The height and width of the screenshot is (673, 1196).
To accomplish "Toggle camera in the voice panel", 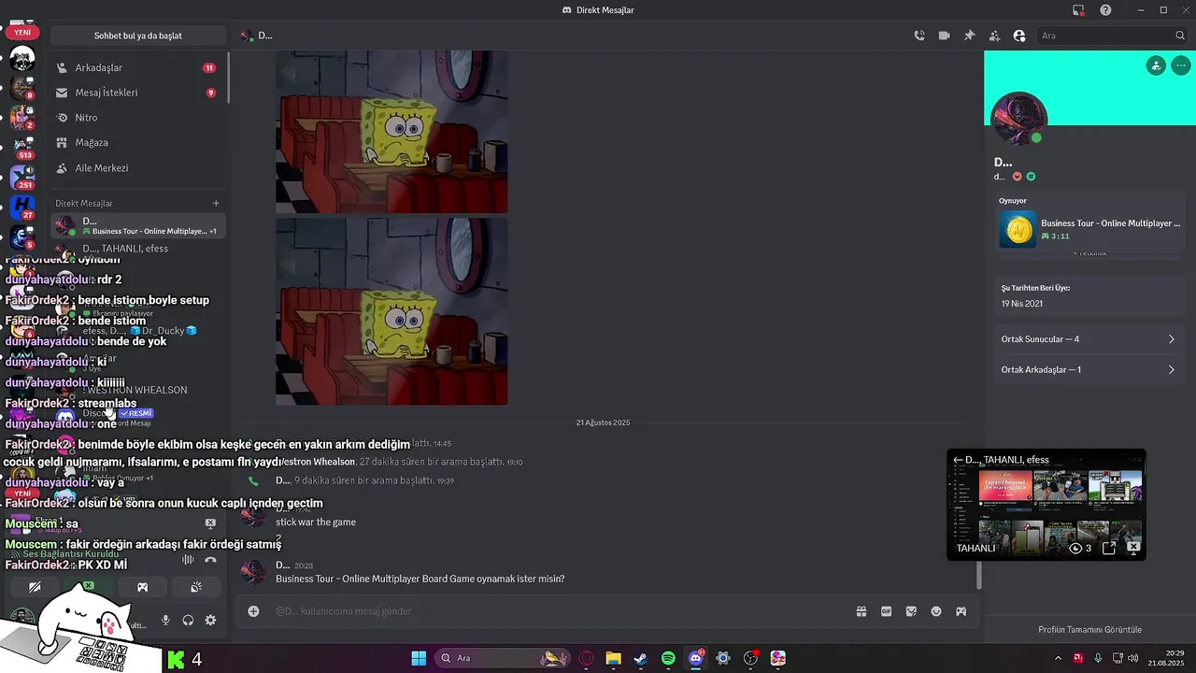I will (x=35, y=587).
